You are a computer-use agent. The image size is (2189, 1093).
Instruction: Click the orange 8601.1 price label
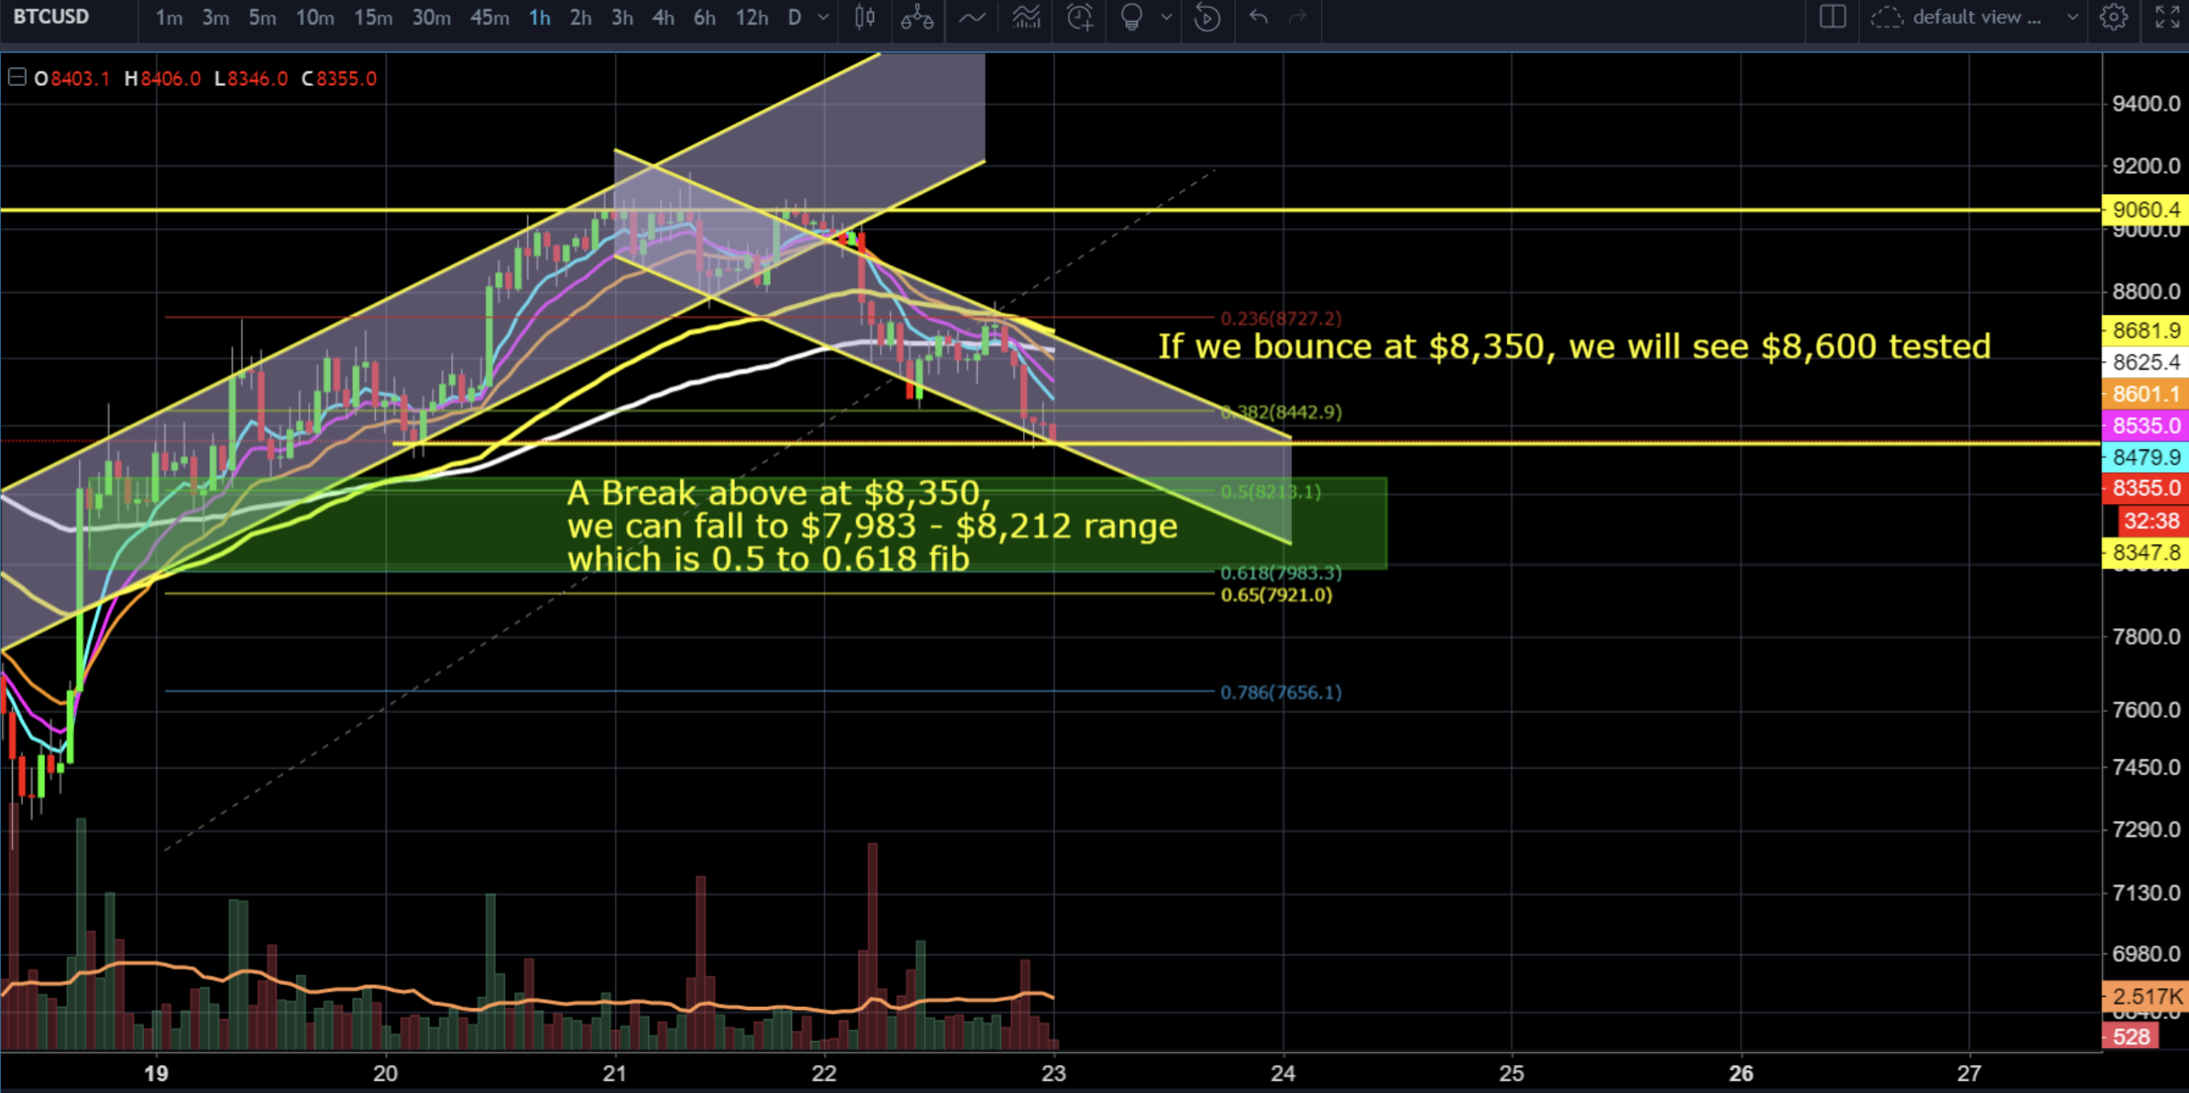click(x=2145, y=394)
